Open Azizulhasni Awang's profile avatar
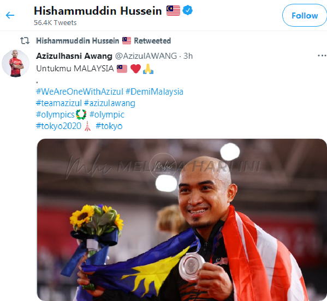 pos(16,63)
